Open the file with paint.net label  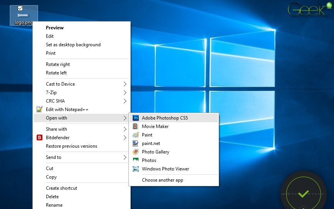tap(151, 143)
